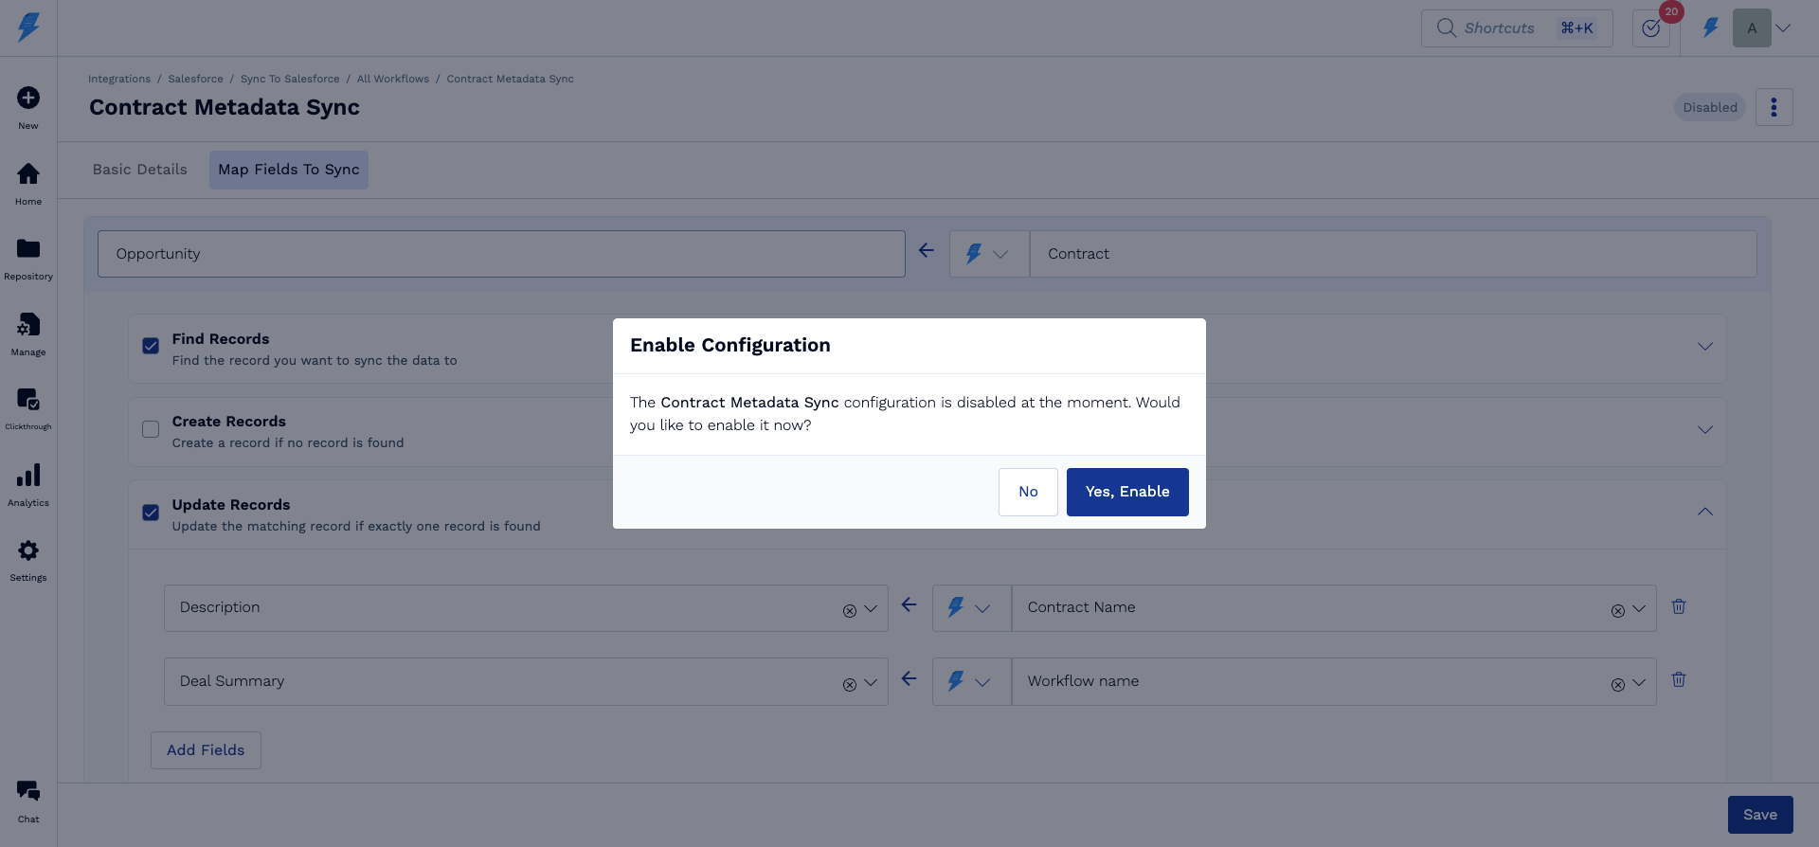
Task: Enable the Create Records checkbox
Action: (x=151, y=429)
